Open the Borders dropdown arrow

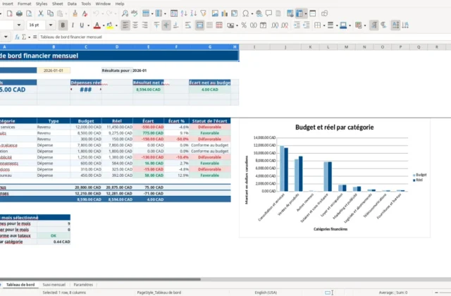324,25
